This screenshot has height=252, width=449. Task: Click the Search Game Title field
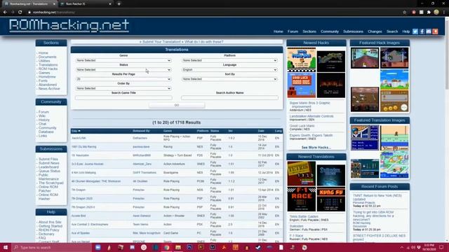coord(123,98)
